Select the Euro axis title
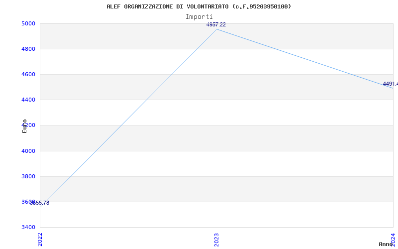Viewport: 398px width, 249px height. coord(24,126)
